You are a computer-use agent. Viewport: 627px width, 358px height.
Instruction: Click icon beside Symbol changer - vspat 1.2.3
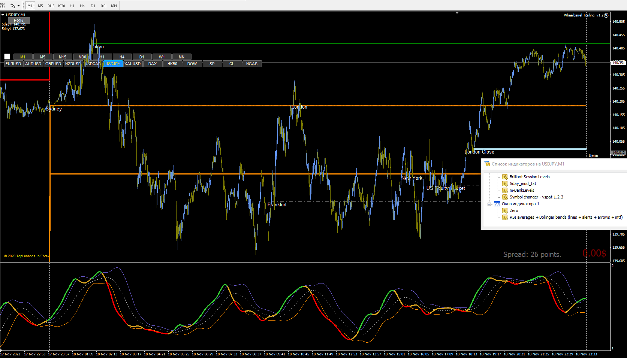tap(505, 197)
